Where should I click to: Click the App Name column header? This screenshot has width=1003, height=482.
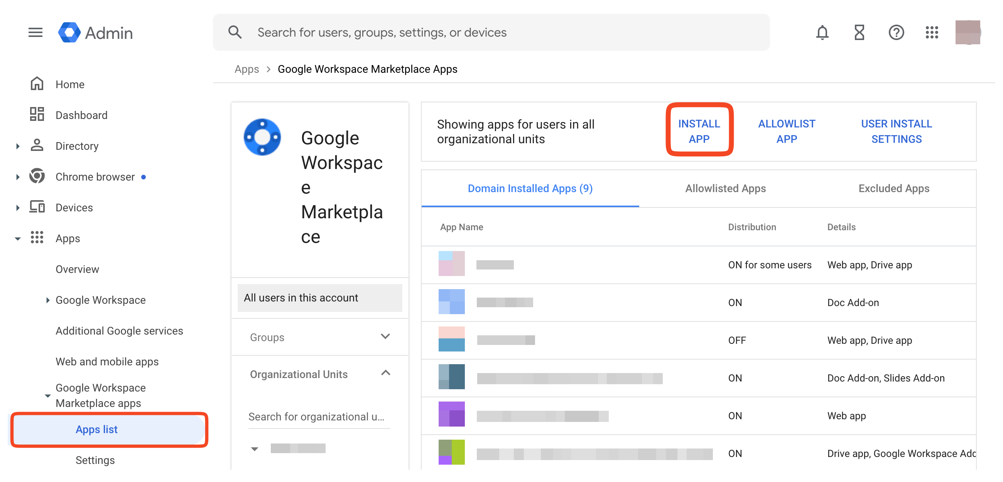point(461,227)
